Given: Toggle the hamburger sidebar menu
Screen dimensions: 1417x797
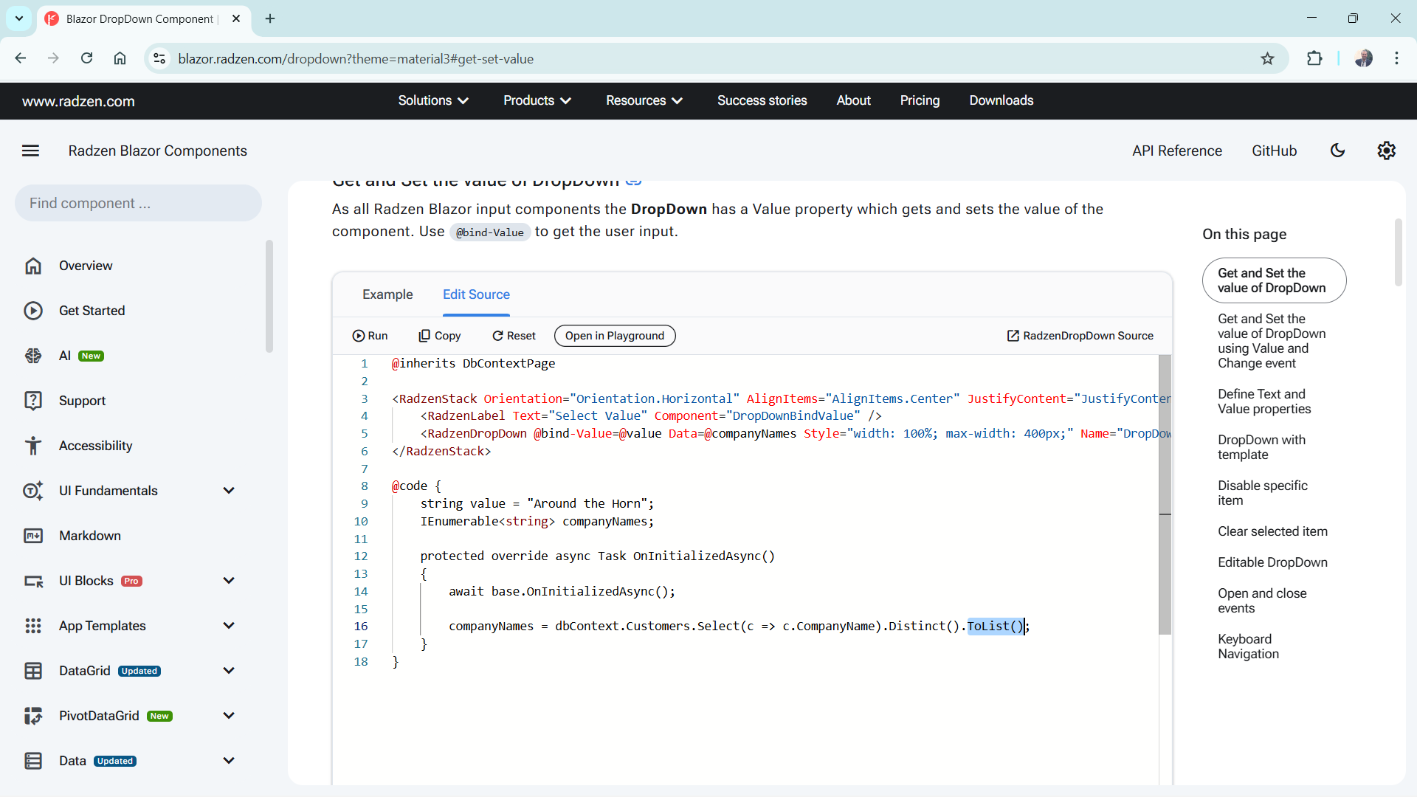Looking at the screenshot, I should pos(30,151).
